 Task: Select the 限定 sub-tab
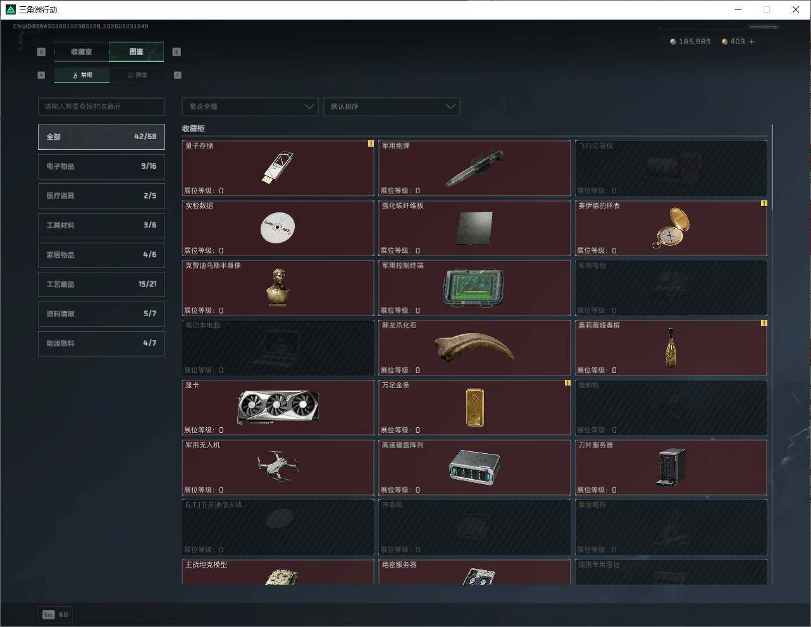pyautogui.click(x=137, y=75)
